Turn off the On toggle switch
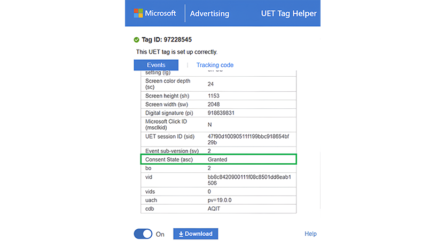This screenshot has height=249, width=445. point(143,234)
